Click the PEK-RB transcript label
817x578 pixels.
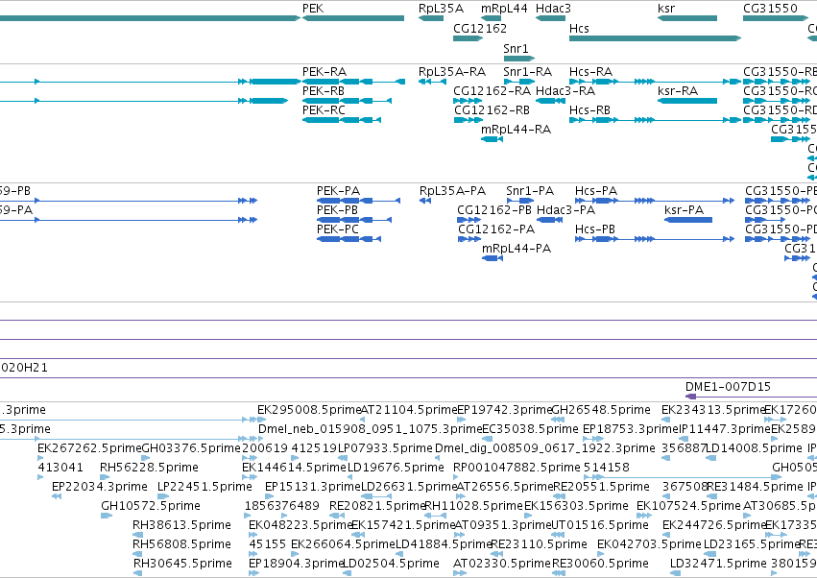324,90
